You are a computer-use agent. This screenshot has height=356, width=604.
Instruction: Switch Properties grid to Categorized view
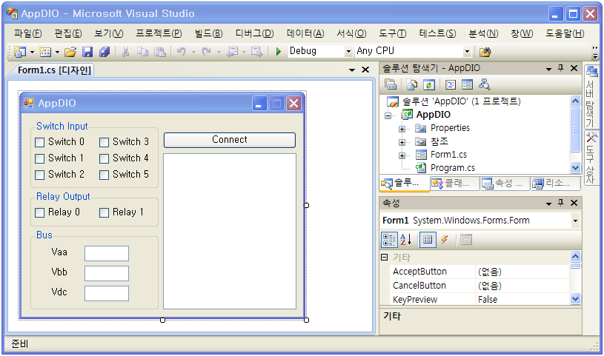point(389,239)
